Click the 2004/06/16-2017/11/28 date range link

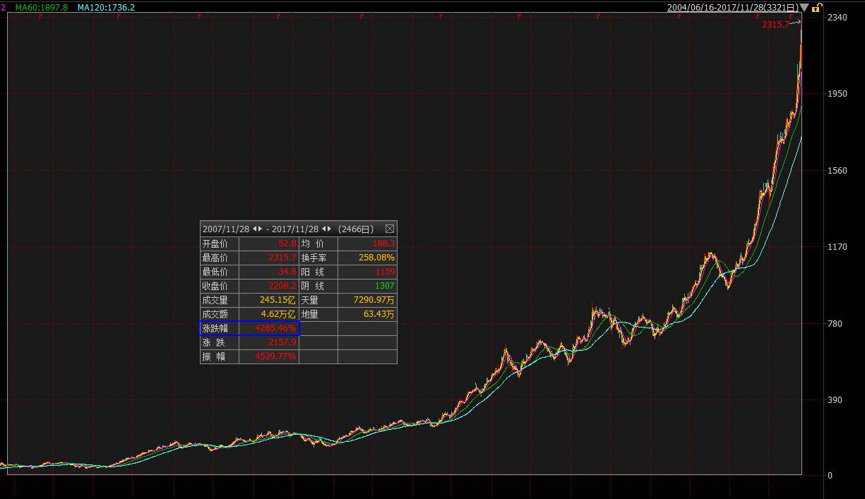(x=732, y=7)
